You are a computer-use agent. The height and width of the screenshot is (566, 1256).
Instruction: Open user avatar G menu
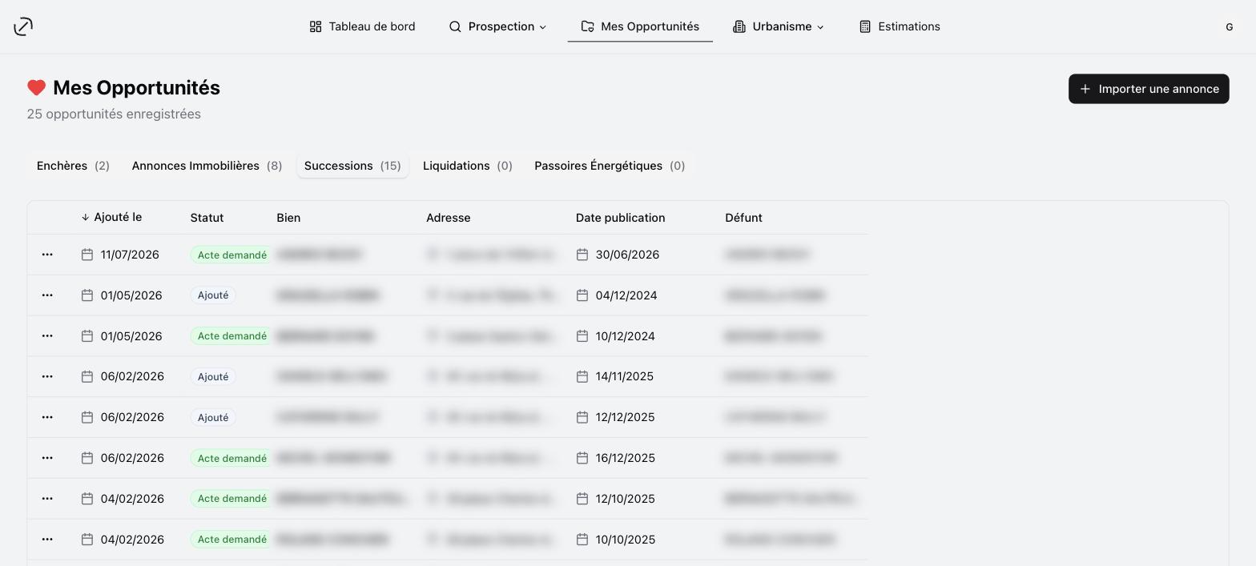point(1229,26)
